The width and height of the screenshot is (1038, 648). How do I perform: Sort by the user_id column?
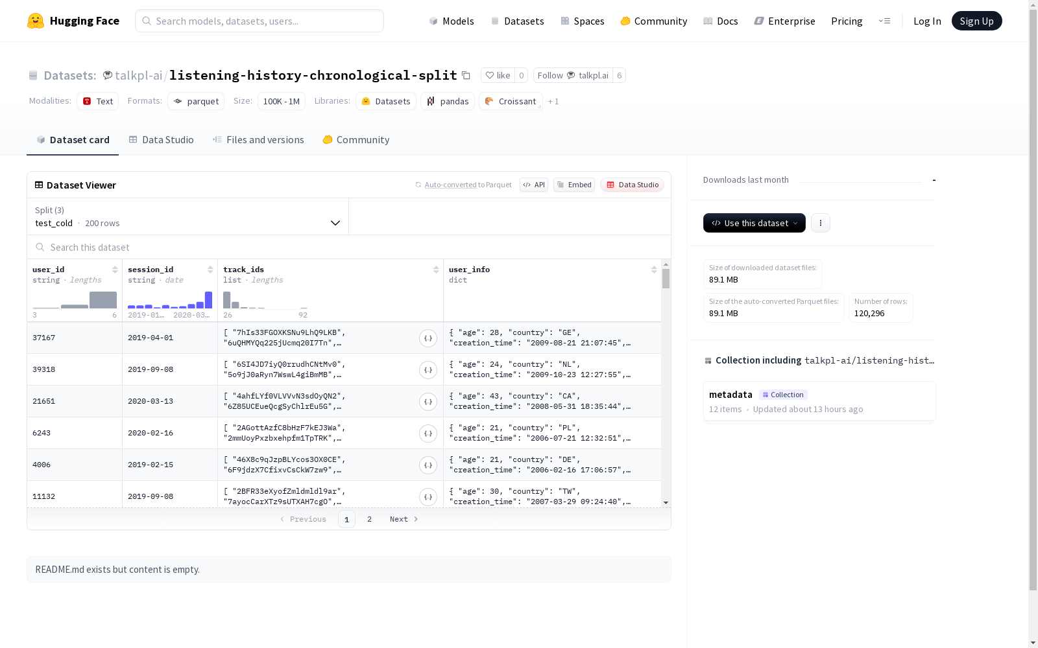click(115, 270)
